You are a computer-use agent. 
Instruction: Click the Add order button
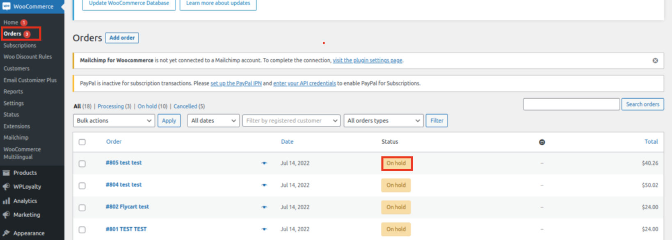[x=122, y=38]
